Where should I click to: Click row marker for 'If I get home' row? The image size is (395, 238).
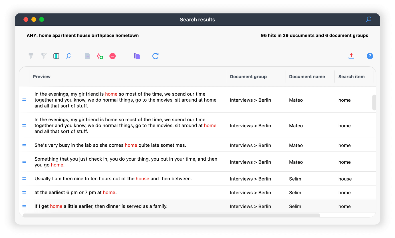pyautogui.click(x=24, y=206)
